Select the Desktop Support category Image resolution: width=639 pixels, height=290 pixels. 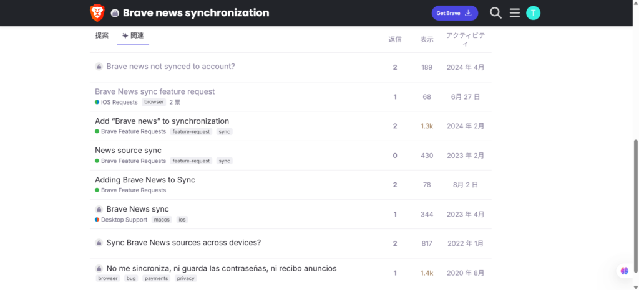click(x=121, y=220)
